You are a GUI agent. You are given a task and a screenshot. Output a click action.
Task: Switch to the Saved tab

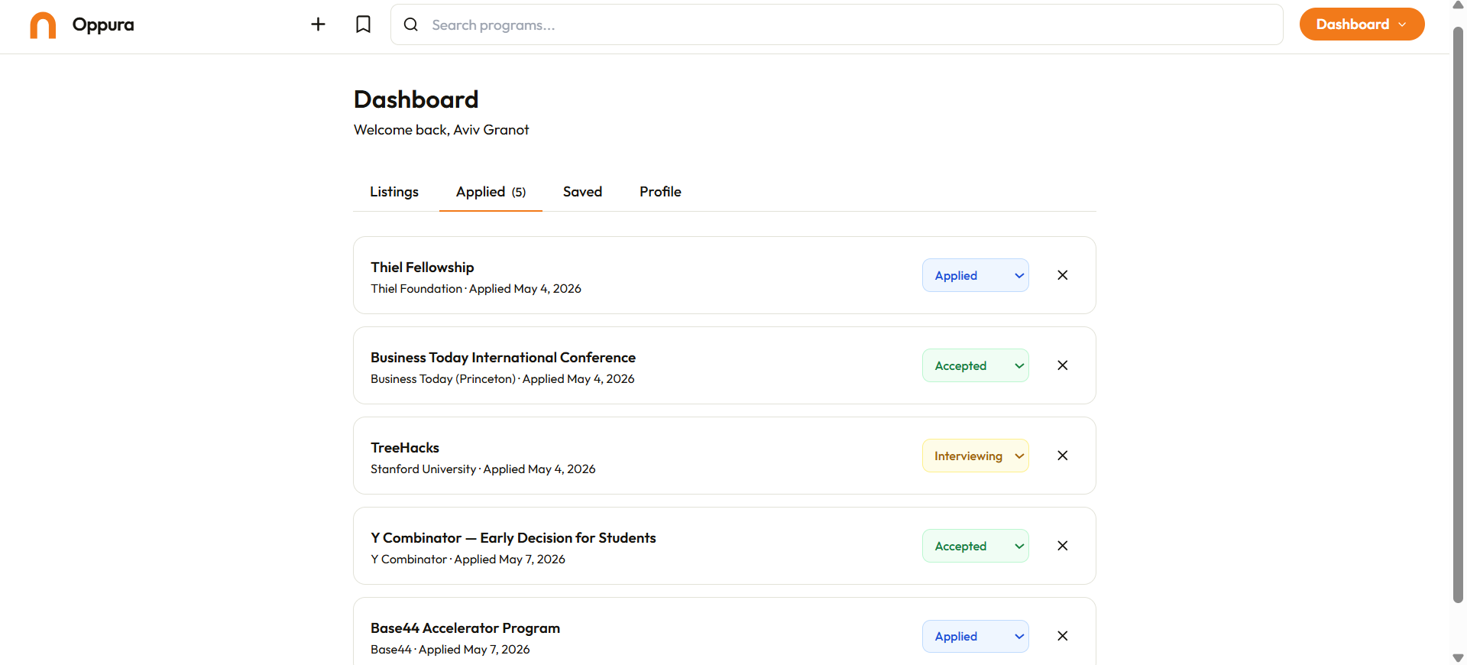[582, 192]
